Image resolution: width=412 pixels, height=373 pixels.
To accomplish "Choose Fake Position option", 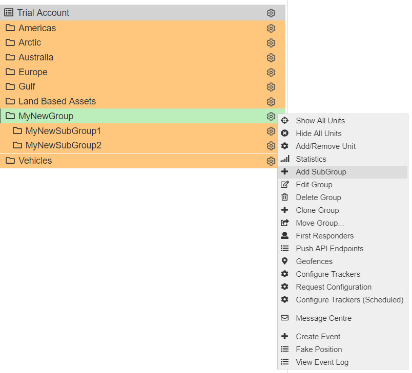I will click(x=343, y=349).
